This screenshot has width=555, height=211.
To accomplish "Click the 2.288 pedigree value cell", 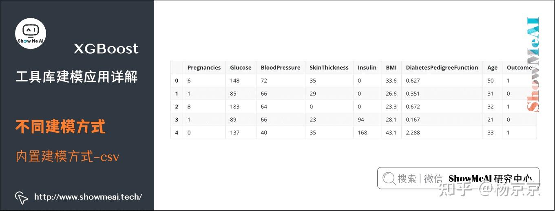I will tap(413, 133).
